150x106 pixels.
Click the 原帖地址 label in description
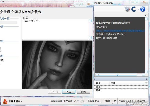pos(101,27)
